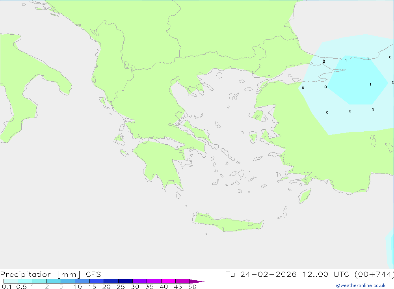394x289 pixels.
Task: Click the '0.1' legend scale label
Action: [x=7, y=287]
